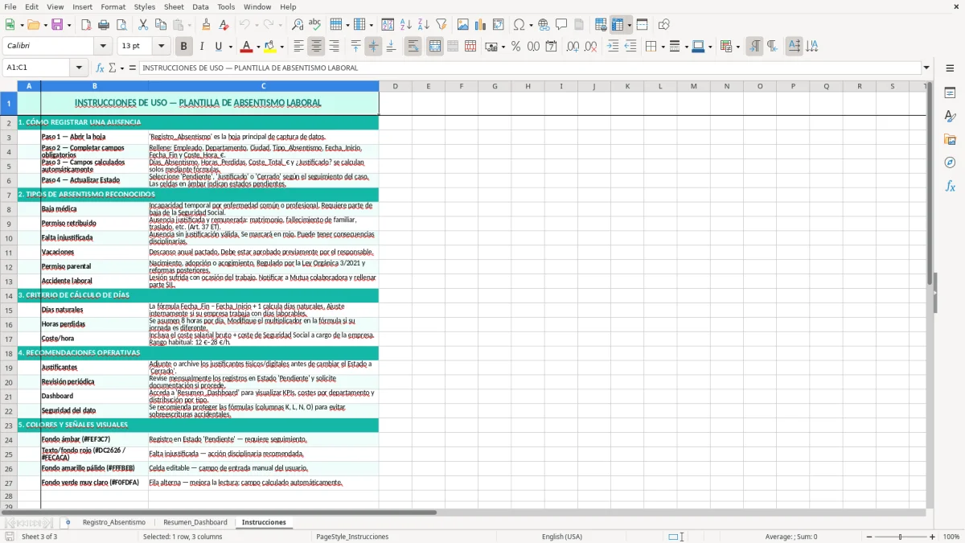The width and height of the screenshot is (965, 543).
Task: Click the language status English (USA)
Action: pos(562,537)
